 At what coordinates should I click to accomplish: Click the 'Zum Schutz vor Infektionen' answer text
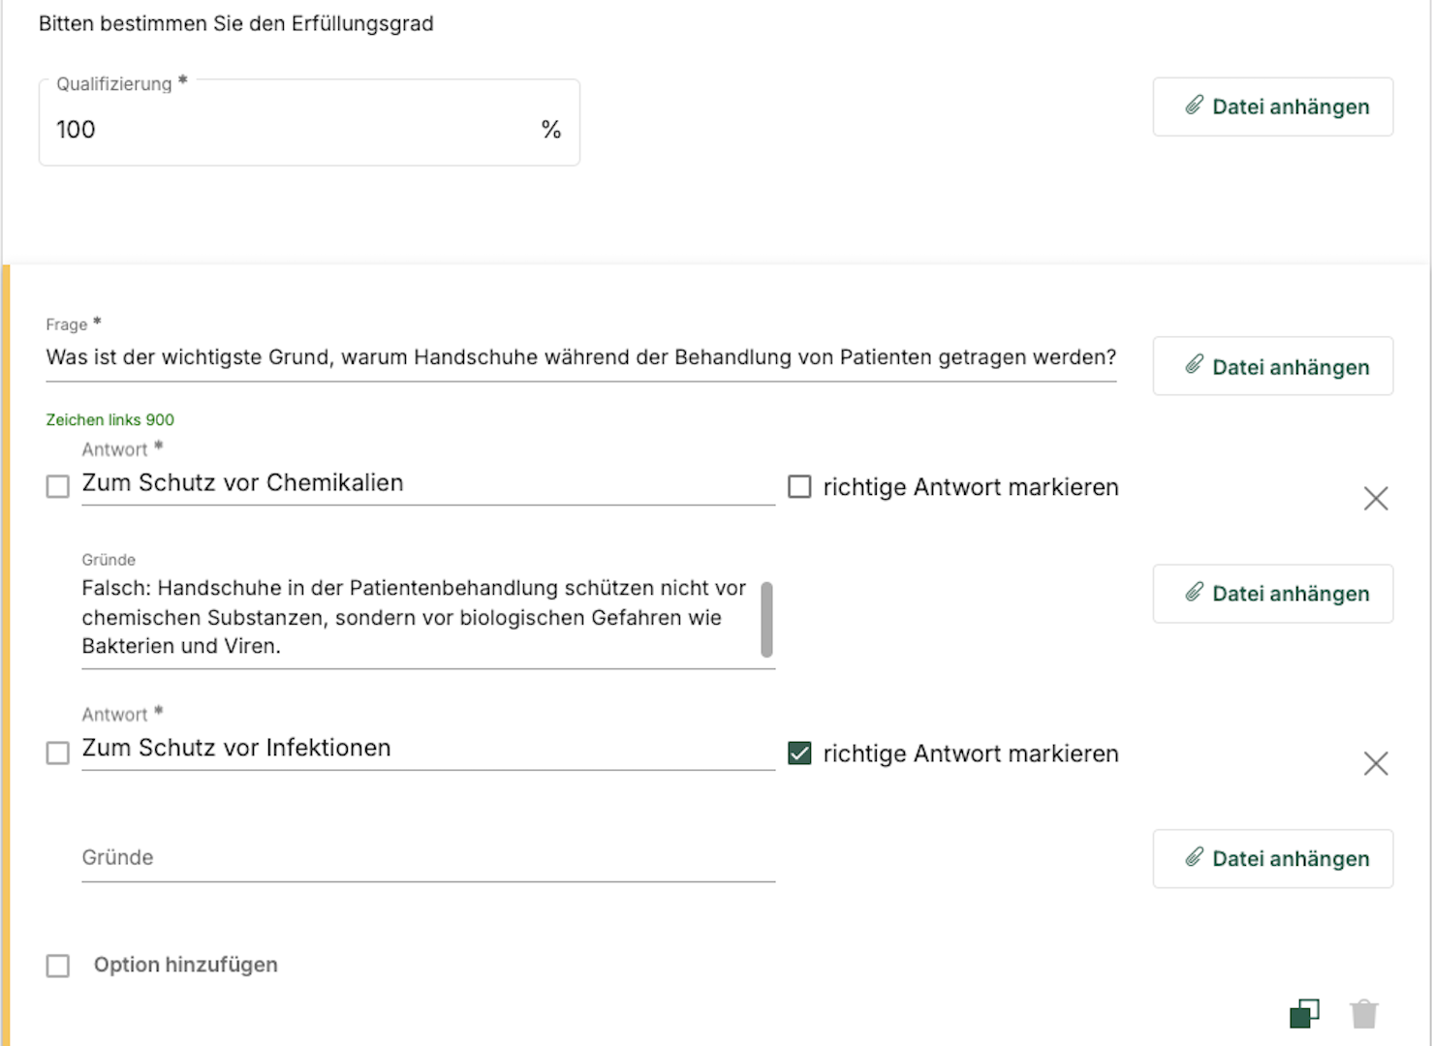click(x=236, y=748)
